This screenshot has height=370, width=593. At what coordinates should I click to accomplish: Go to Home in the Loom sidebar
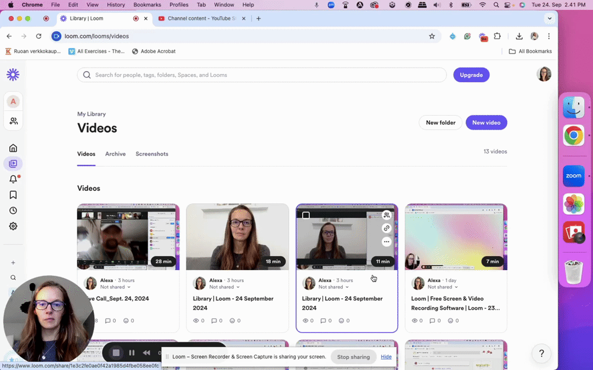13,147
